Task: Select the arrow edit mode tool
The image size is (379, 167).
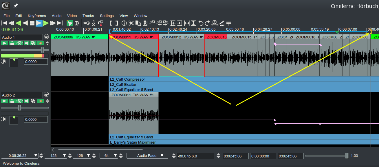Action: (70, 23)
